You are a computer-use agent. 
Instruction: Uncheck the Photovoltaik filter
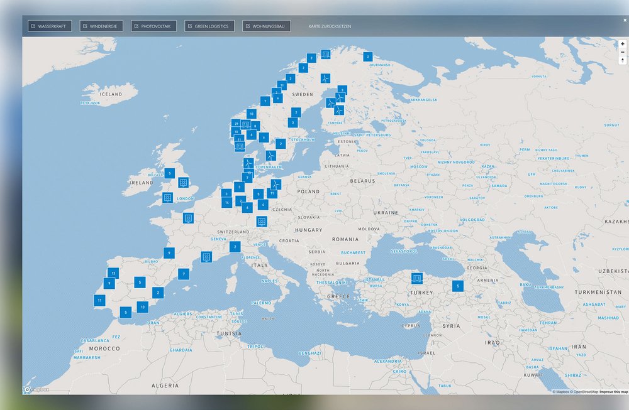(153, 26)
